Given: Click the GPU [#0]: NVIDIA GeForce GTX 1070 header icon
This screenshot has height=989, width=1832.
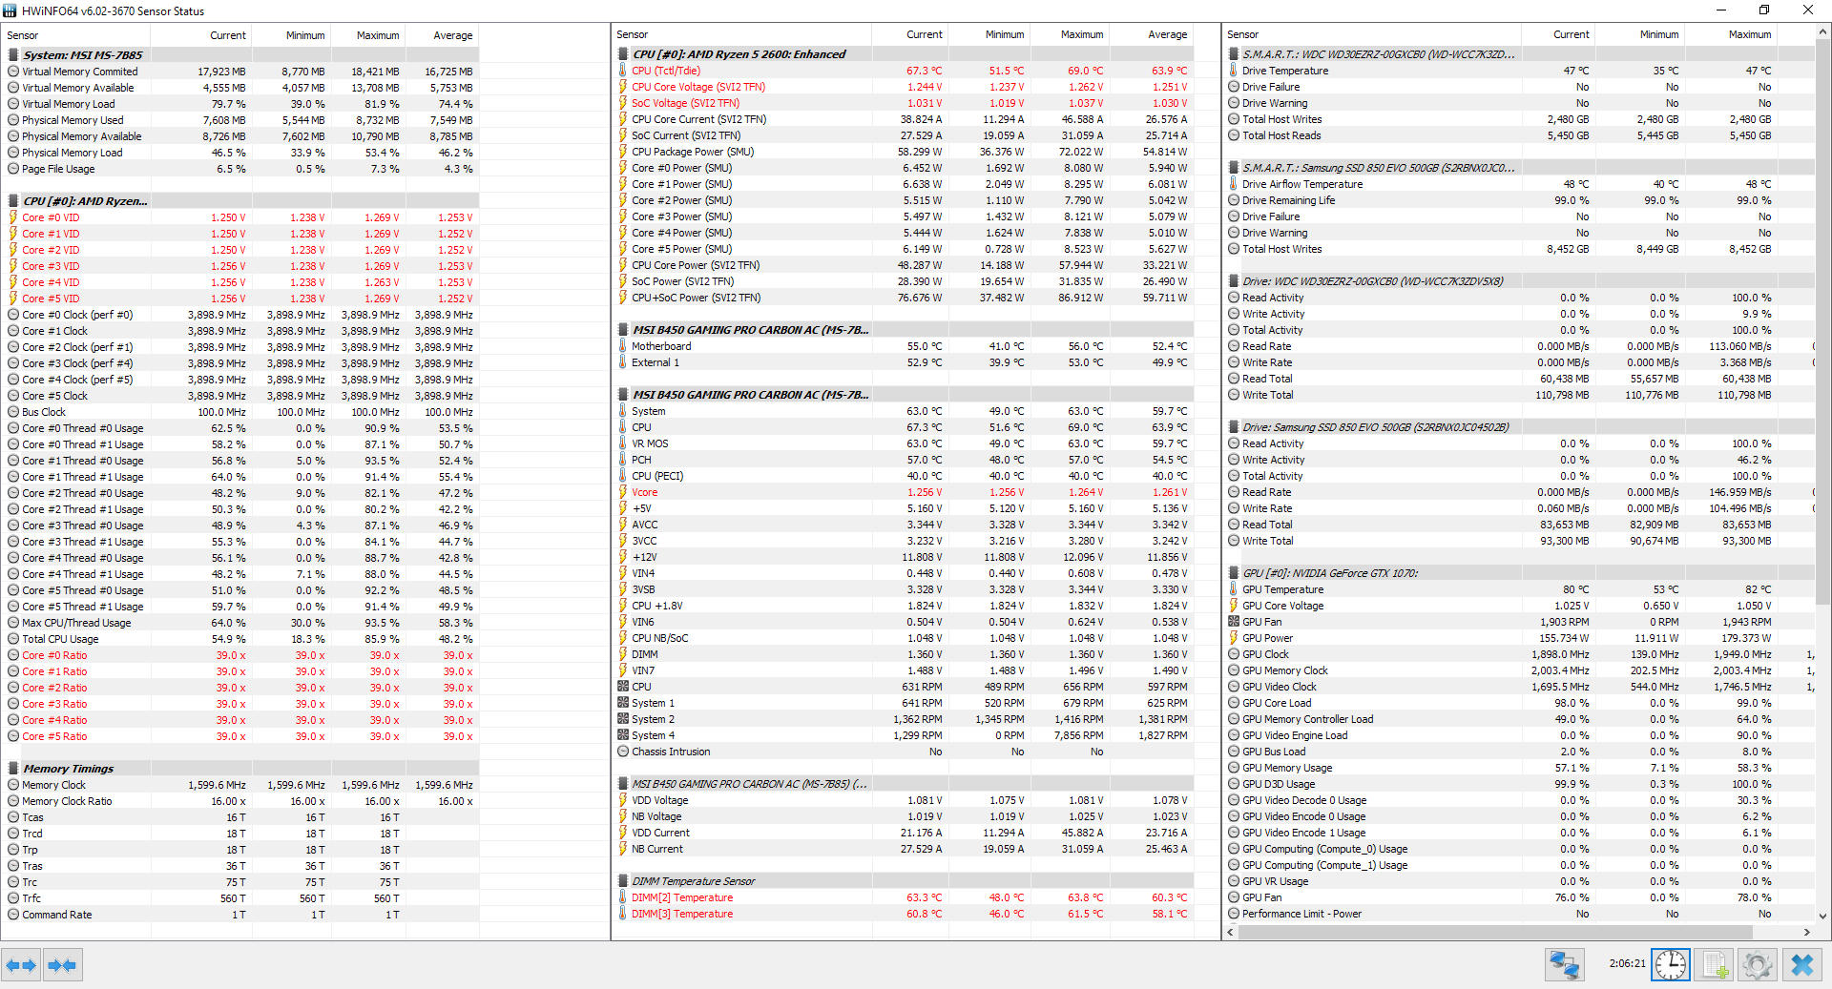Looking at the screenshot, I should [1234, 573].
